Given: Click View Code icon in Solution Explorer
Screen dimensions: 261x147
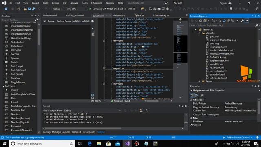Looking at the screenshot, I should point(238,20).
